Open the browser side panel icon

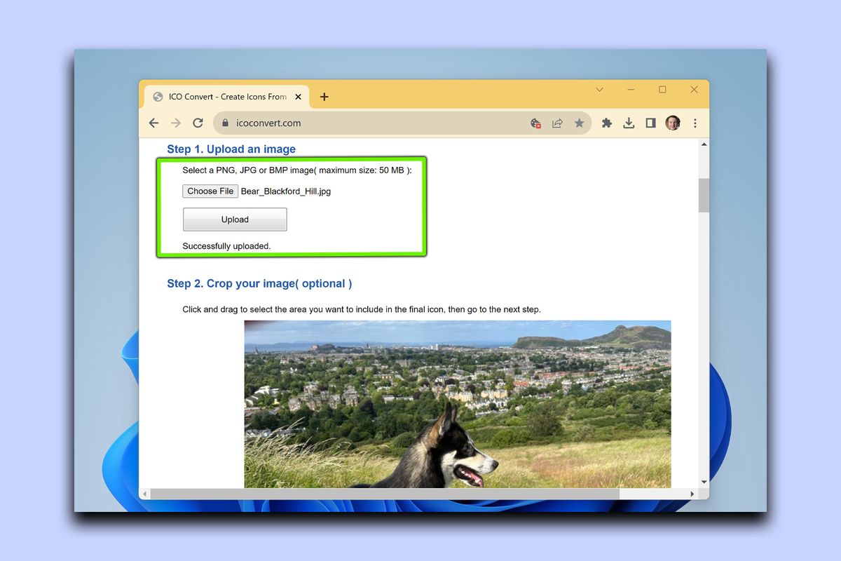click(650, 123)
